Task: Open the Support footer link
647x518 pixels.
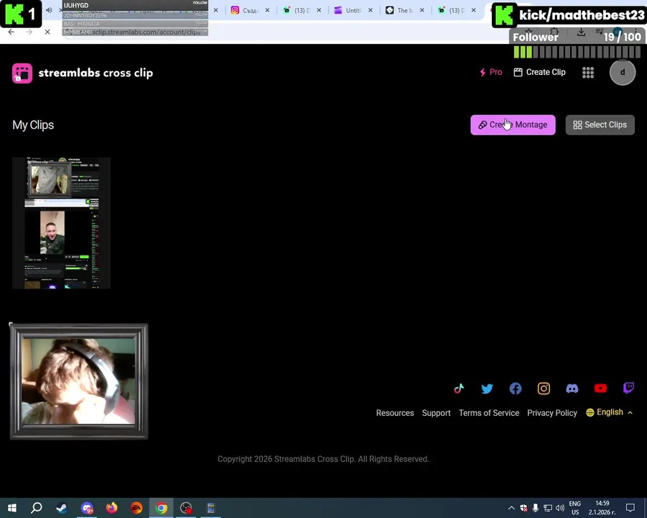Action: (x=436, y=413)
